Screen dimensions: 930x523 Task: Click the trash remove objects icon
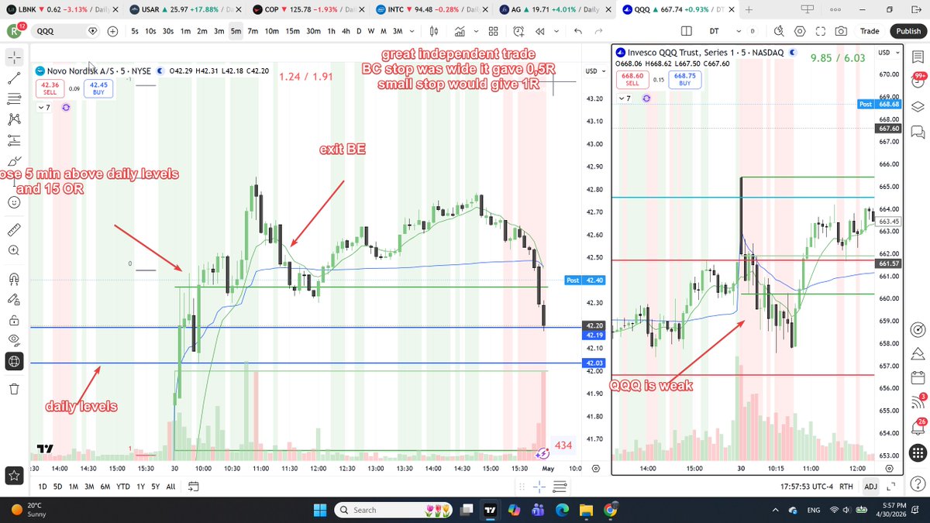point(14,389)
